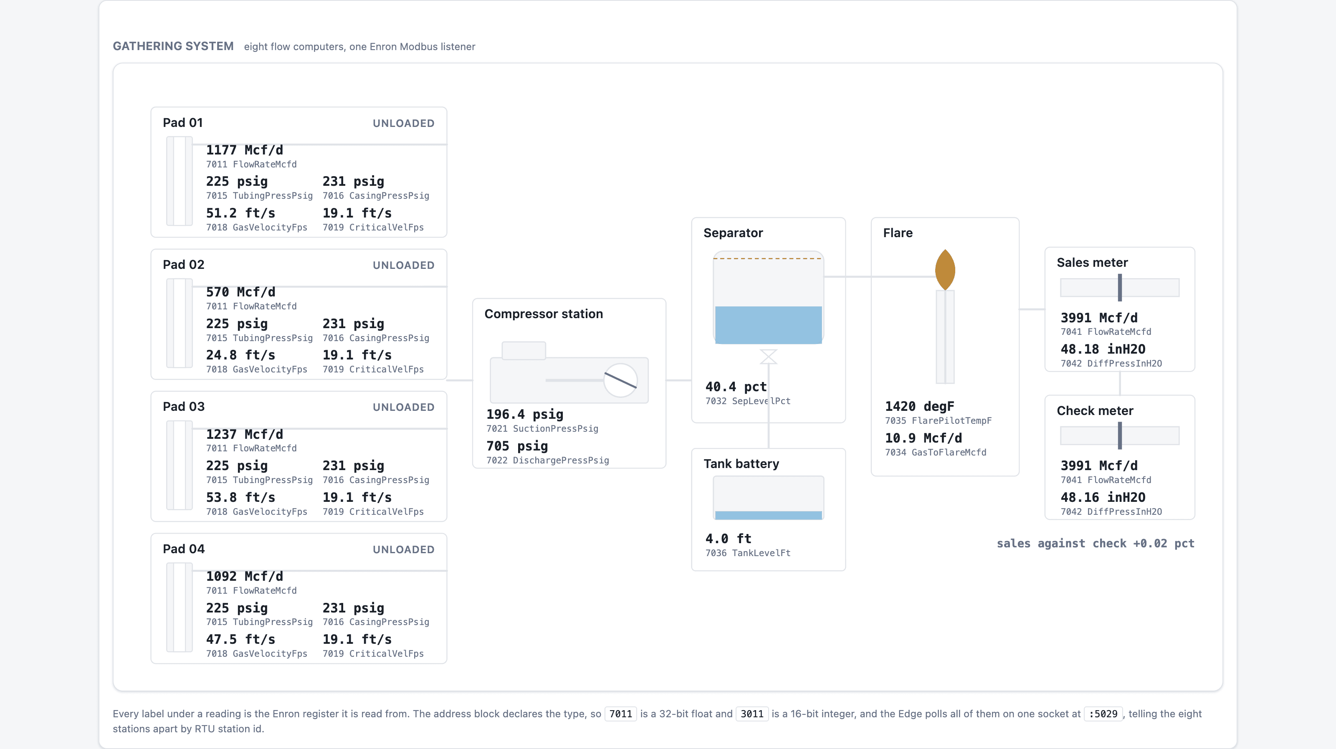
Task: Select the Pad 01 title
Action: pos(182,122)
